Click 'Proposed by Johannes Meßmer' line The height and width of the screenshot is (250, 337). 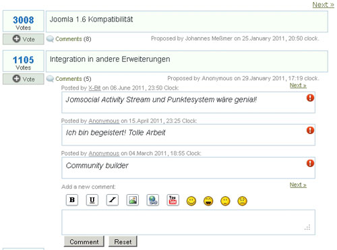[235, 38]
